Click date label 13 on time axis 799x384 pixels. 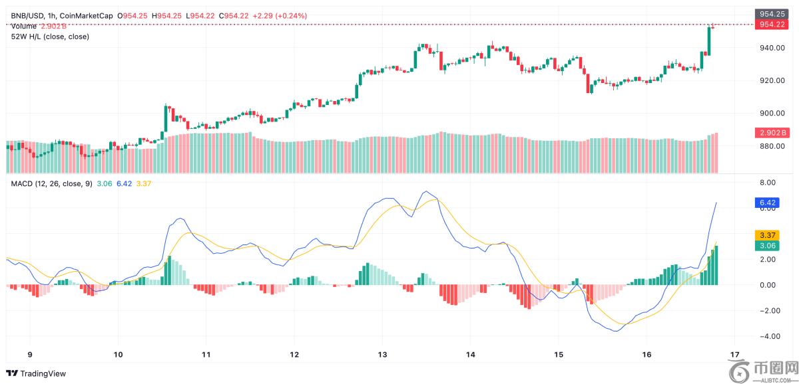tap(382, 354)
